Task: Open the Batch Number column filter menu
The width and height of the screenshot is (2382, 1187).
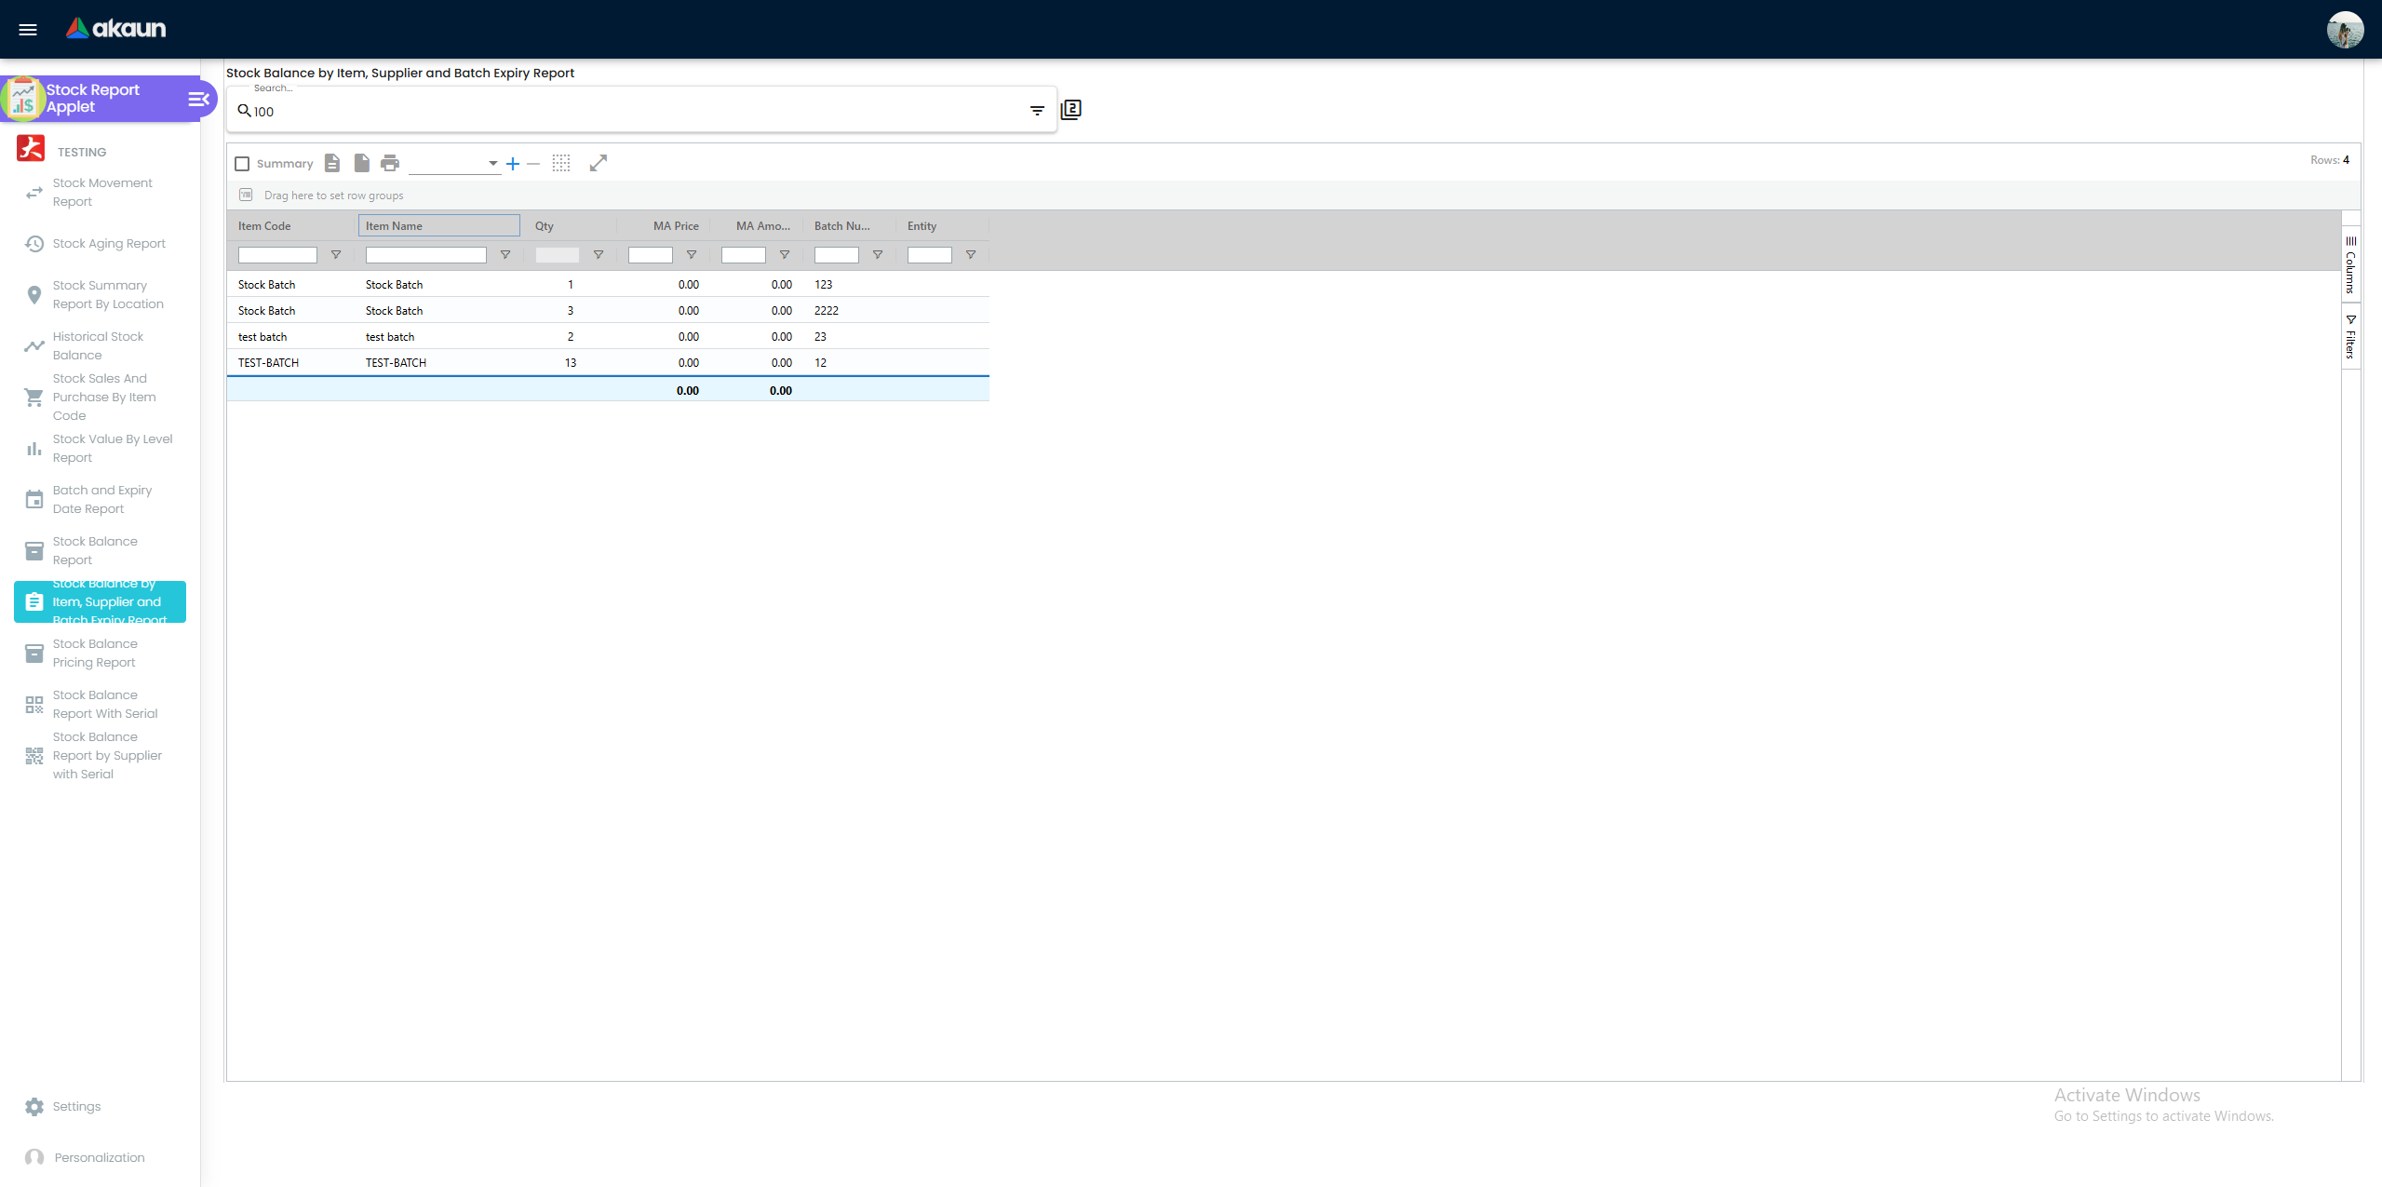Action: point(878,255)
